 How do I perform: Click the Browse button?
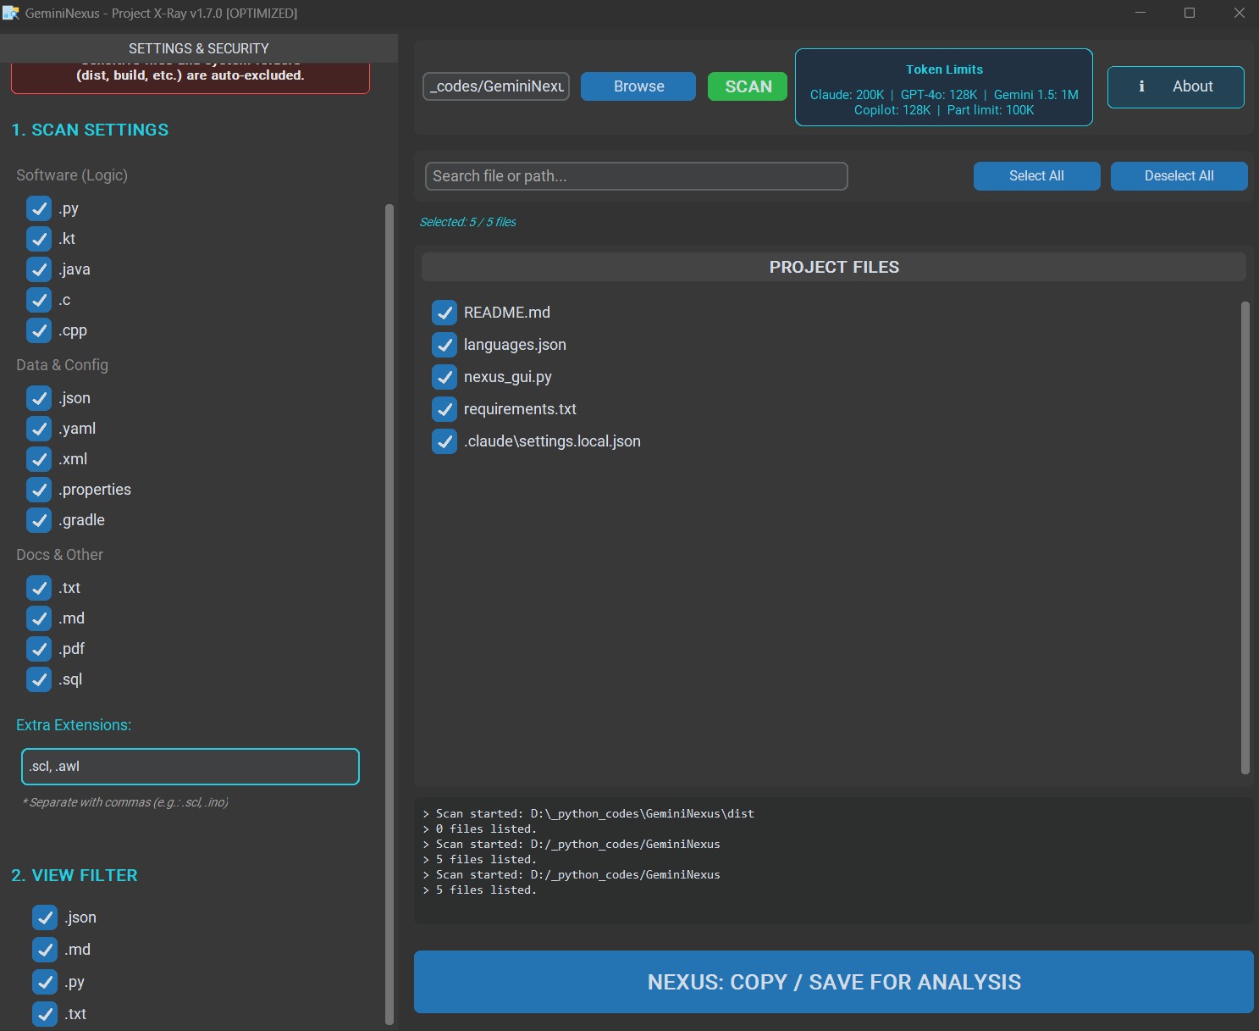click(x=638, y=86)
